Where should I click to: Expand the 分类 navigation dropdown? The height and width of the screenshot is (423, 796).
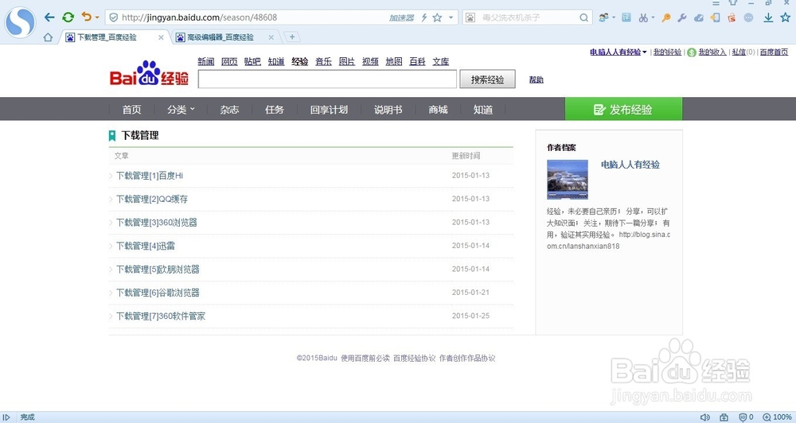(181, 110)
